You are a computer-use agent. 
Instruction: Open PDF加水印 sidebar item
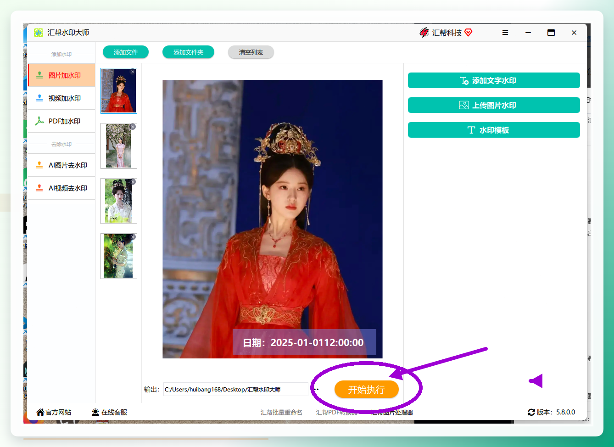pos(61,121)
